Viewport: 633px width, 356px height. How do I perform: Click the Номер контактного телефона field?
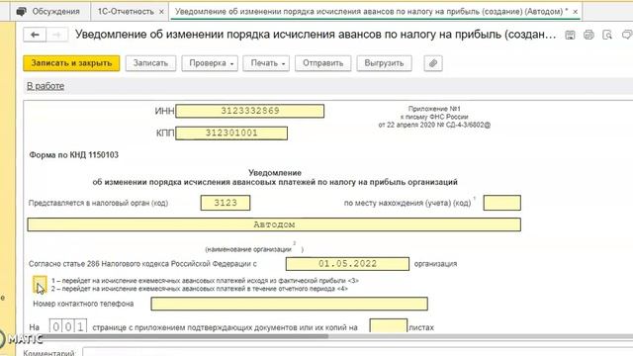[290, 304]
